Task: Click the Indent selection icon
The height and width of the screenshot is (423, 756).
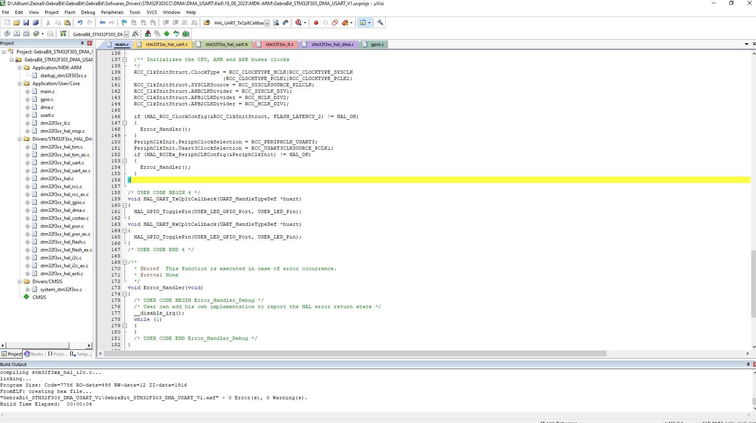Action: 166,23
